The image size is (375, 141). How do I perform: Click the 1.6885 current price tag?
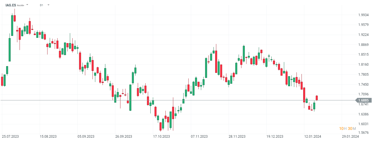point(363,100)
